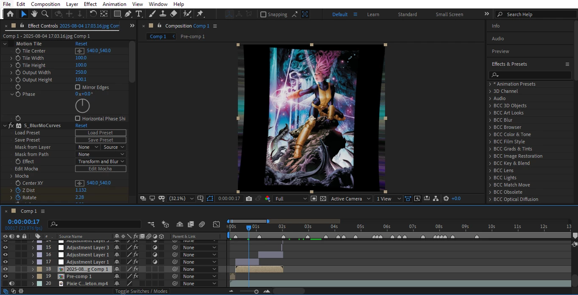Click Load Preset button

(101, 133)
